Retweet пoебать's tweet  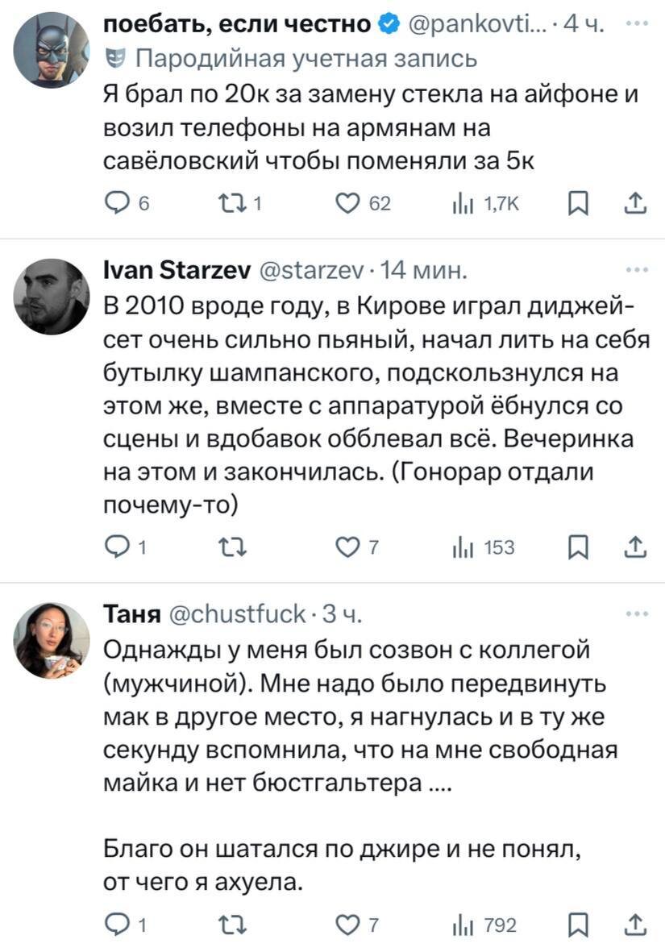[232, 203]
